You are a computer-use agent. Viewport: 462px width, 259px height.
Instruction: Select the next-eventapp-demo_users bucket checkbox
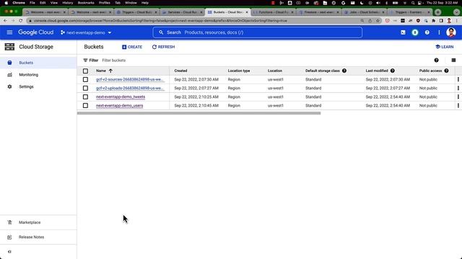(x=85, y=106)
